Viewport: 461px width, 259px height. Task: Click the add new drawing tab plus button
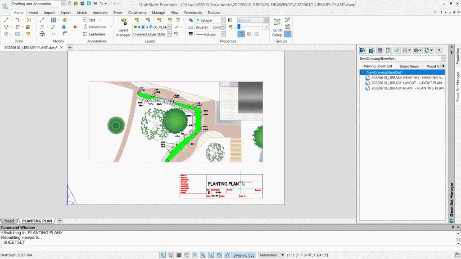tap(70, 47)
